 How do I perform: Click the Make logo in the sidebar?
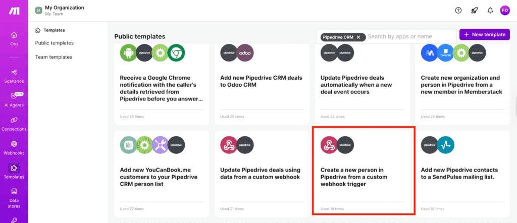[x=14, y=11]
